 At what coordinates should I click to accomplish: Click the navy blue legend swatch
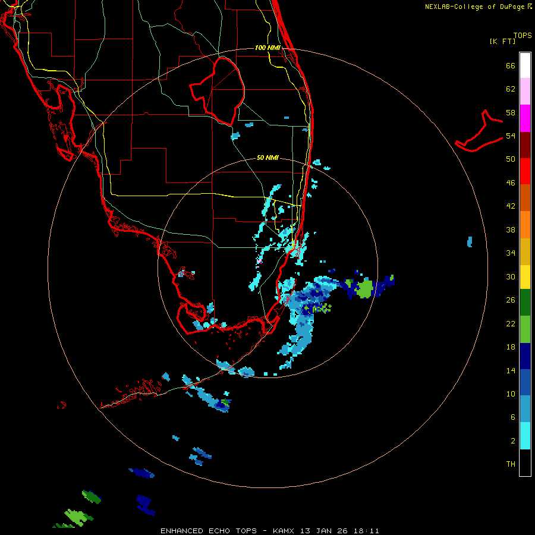point(525,356)
